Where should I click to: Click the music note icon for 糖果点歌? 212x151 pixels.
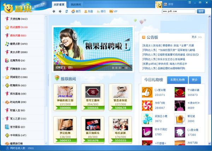[7, 44]
